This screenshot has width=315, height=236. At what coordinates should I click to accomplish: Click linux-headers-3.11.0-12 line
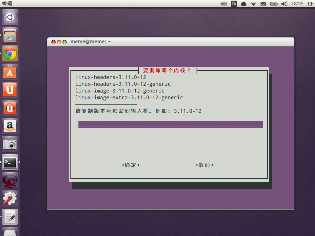pos(111,77)
